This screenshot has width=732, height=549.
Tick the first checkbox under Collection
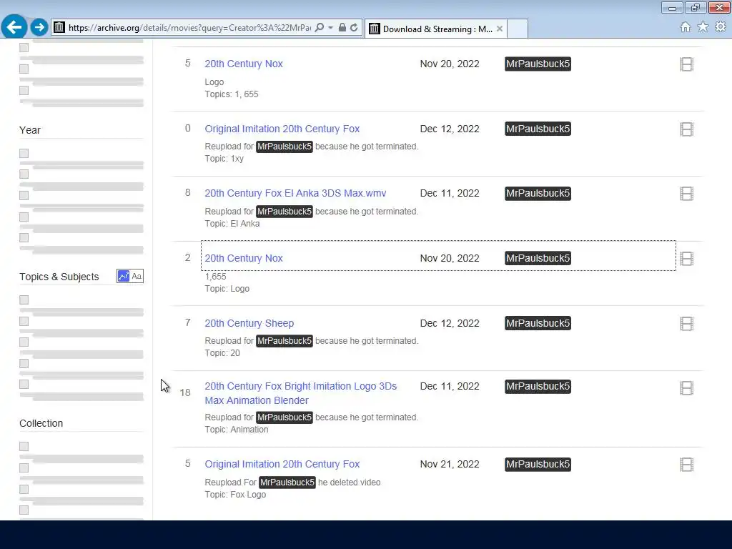[24, 446]
